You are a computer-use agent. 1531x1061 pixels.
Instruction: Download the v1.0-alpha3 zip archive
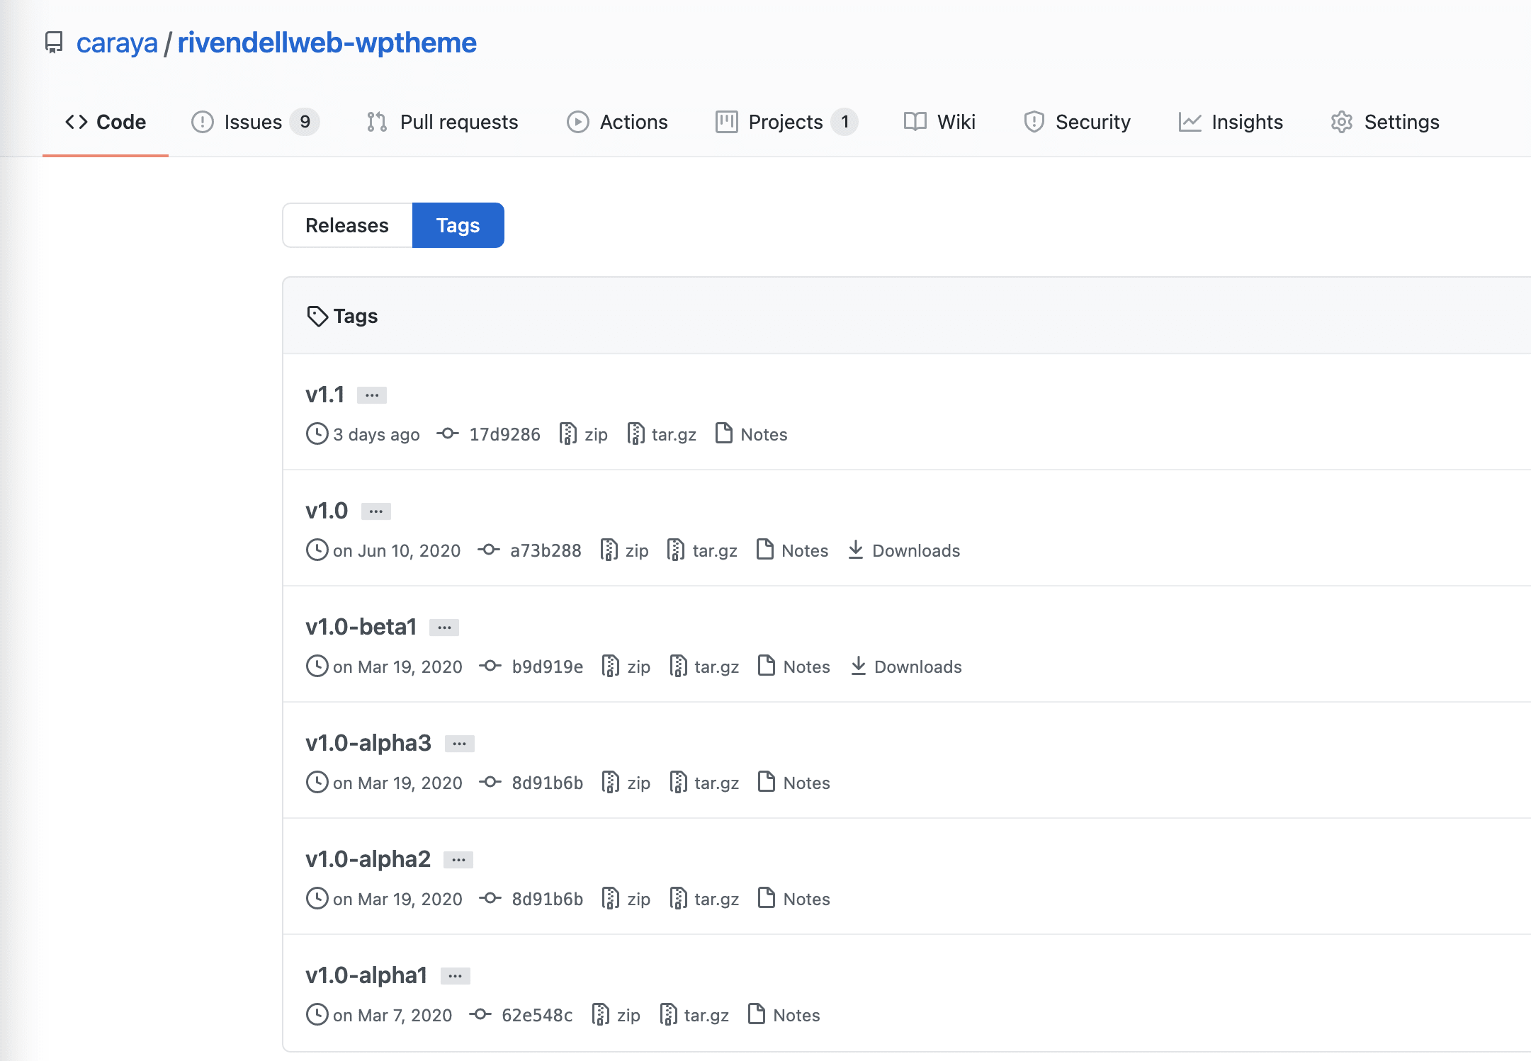point(626,783)
